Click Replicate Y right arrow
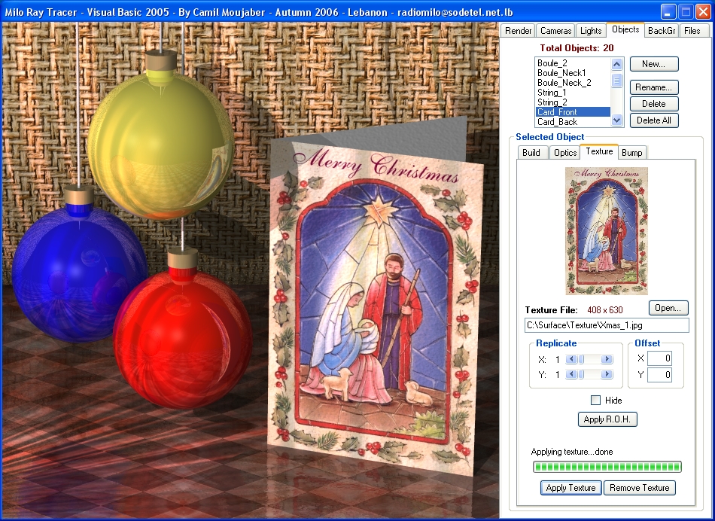715x521 pixels. click(x=607, y=374)
